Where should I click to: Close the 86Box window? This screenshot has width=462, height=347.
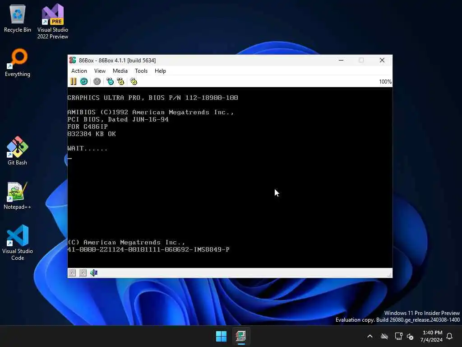[x=382, y=60]
